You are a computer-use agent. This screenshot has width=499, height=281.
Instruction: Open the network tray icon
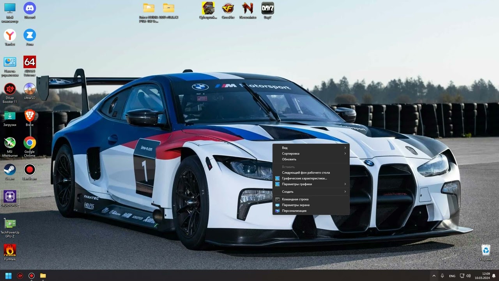[462, 276]
